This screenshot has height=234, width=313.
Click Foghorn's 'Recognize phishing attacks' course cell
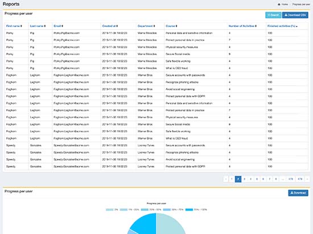182,82
